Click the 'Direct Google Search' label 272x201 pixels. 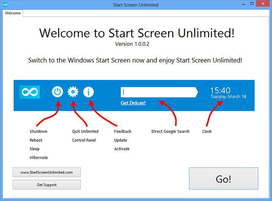(170, 132)
